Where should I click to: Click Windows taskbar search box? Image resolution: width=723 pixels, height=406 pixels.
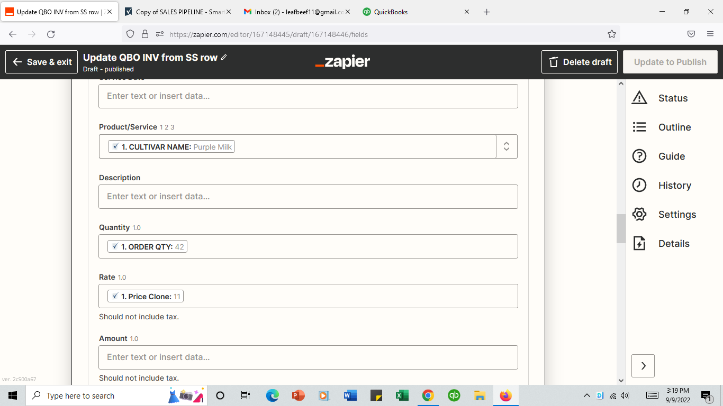coord(116,395)
